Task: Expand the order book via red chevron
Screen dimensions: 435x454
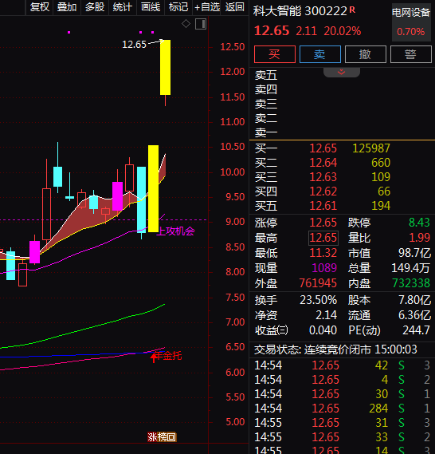Action: [341, 72]
